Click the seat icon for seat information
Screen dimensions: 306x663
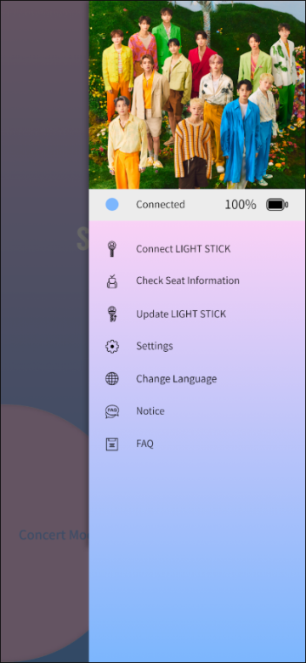click(112, 281)
